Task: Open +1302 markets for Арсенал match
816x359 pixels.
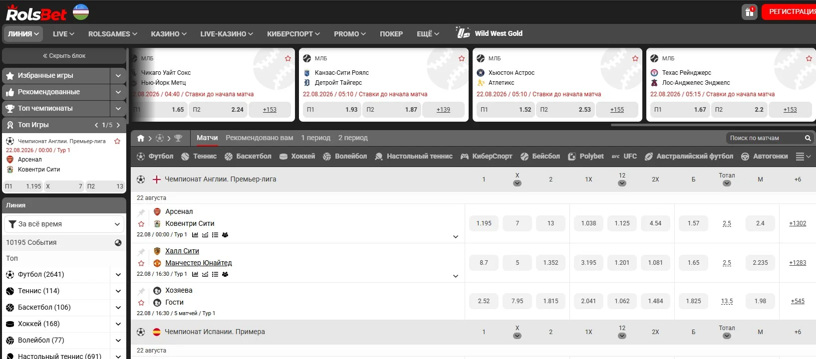Action: (x=798, y=223)
